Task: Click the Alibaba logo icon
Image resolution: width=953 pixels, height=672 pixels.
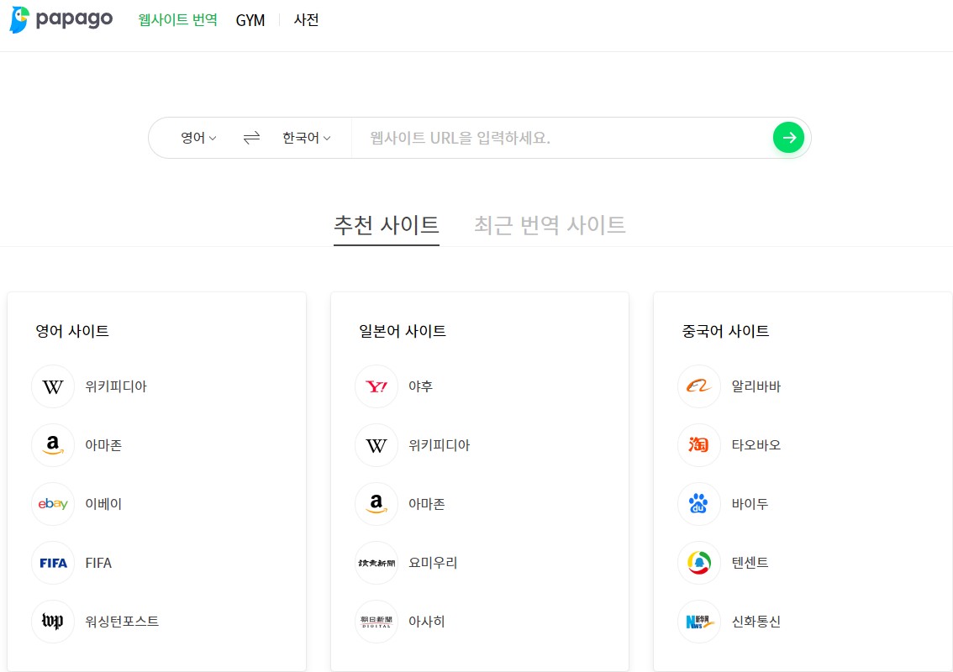Action: pyautogui.click(x=699, y=386)
